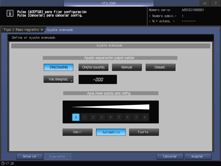Click the N.º extens. label
The image size is (221, 166).
point(162,21)
